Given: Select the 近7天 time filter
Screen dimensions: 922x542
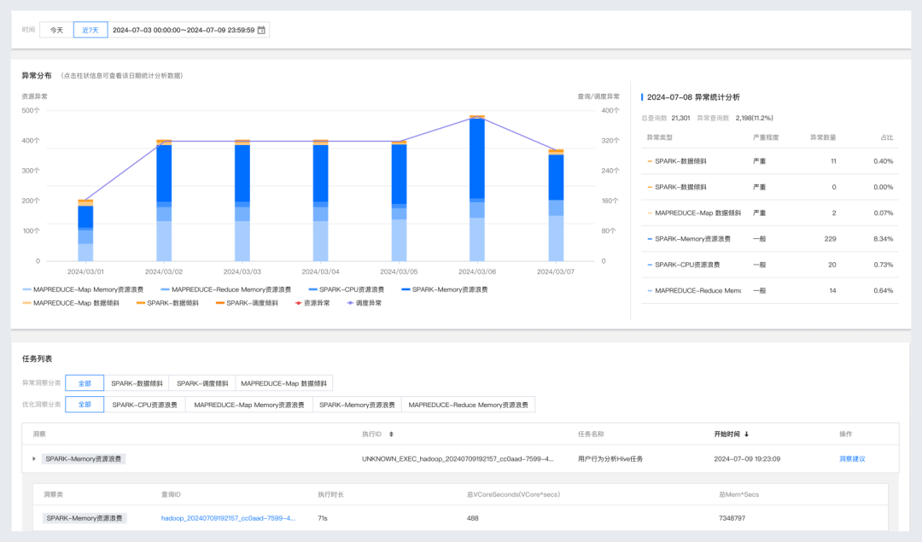Looking at the screenshot, I should tap(90, 30).
